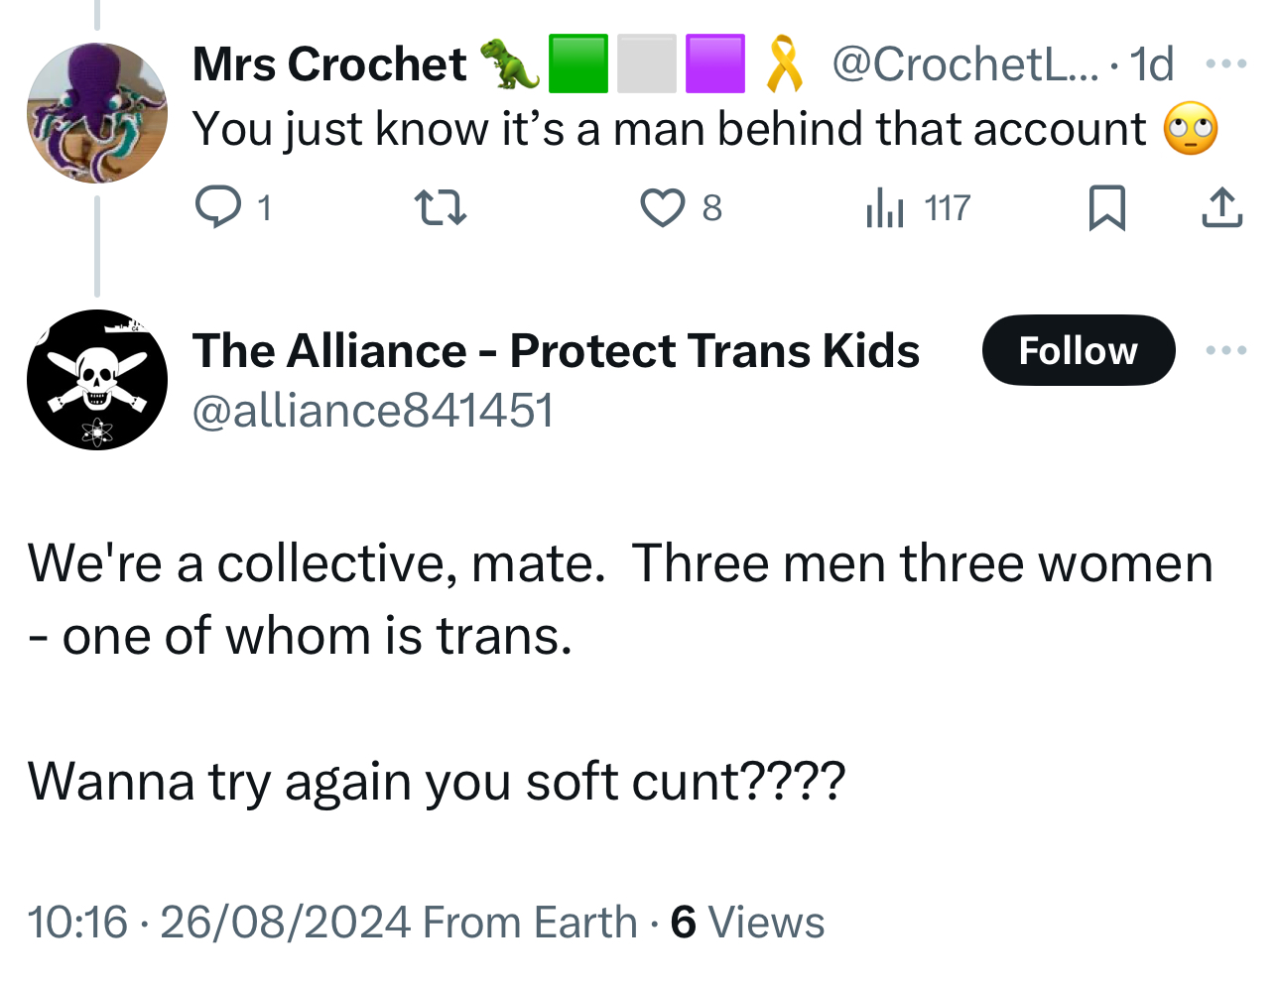Click the dinosaur emoji in Mrs Crochet's name

pyautogui.click(x=509, y=64)
